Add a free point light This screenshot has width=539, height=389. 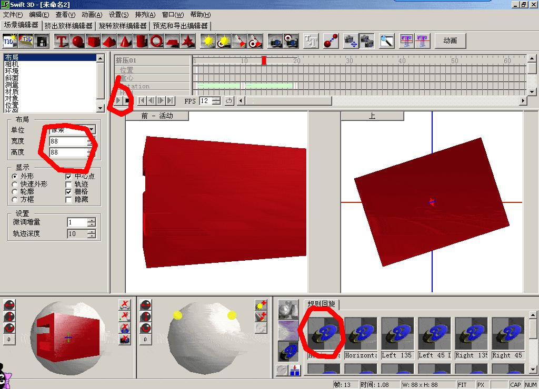(x=208, y=41)
